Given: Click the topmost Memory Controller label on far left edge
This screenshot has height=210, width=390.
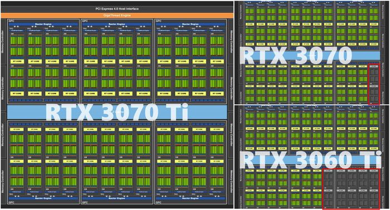Looking at the screenshot, I should click(x=3, y=42).
